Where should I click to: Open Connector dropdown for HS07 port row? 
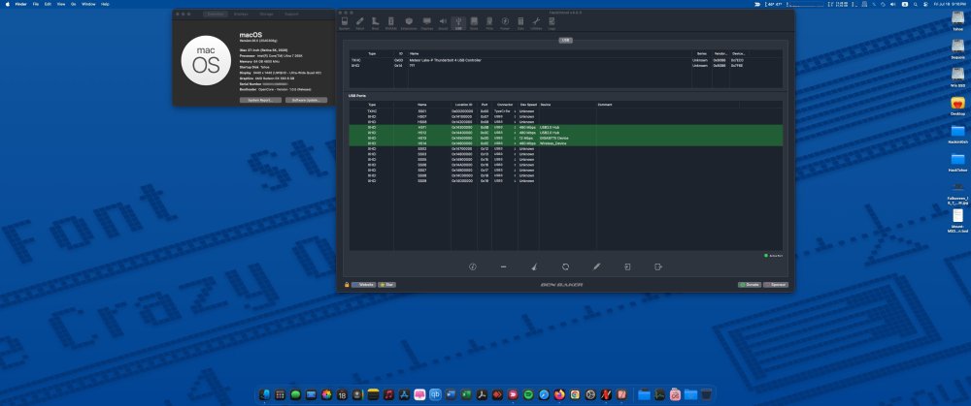pyautogui.click(x=505, y=117)
